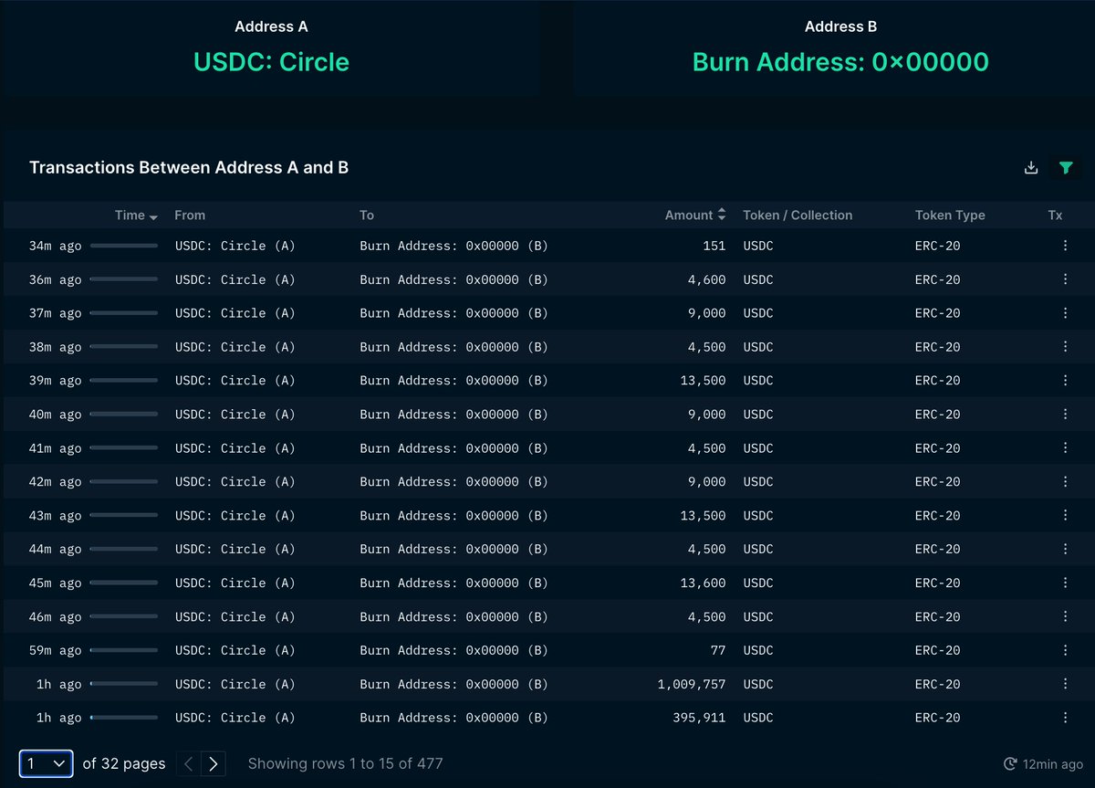The height and width of the screenshot is (788, 1095).
Task: Open Tx options on the 39m ago row
Action: click(1065, 381)
